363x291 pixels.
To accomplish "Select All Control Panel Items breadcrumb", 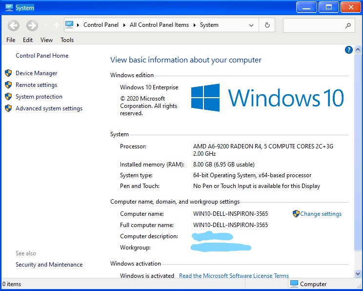I will pos(159,25).
